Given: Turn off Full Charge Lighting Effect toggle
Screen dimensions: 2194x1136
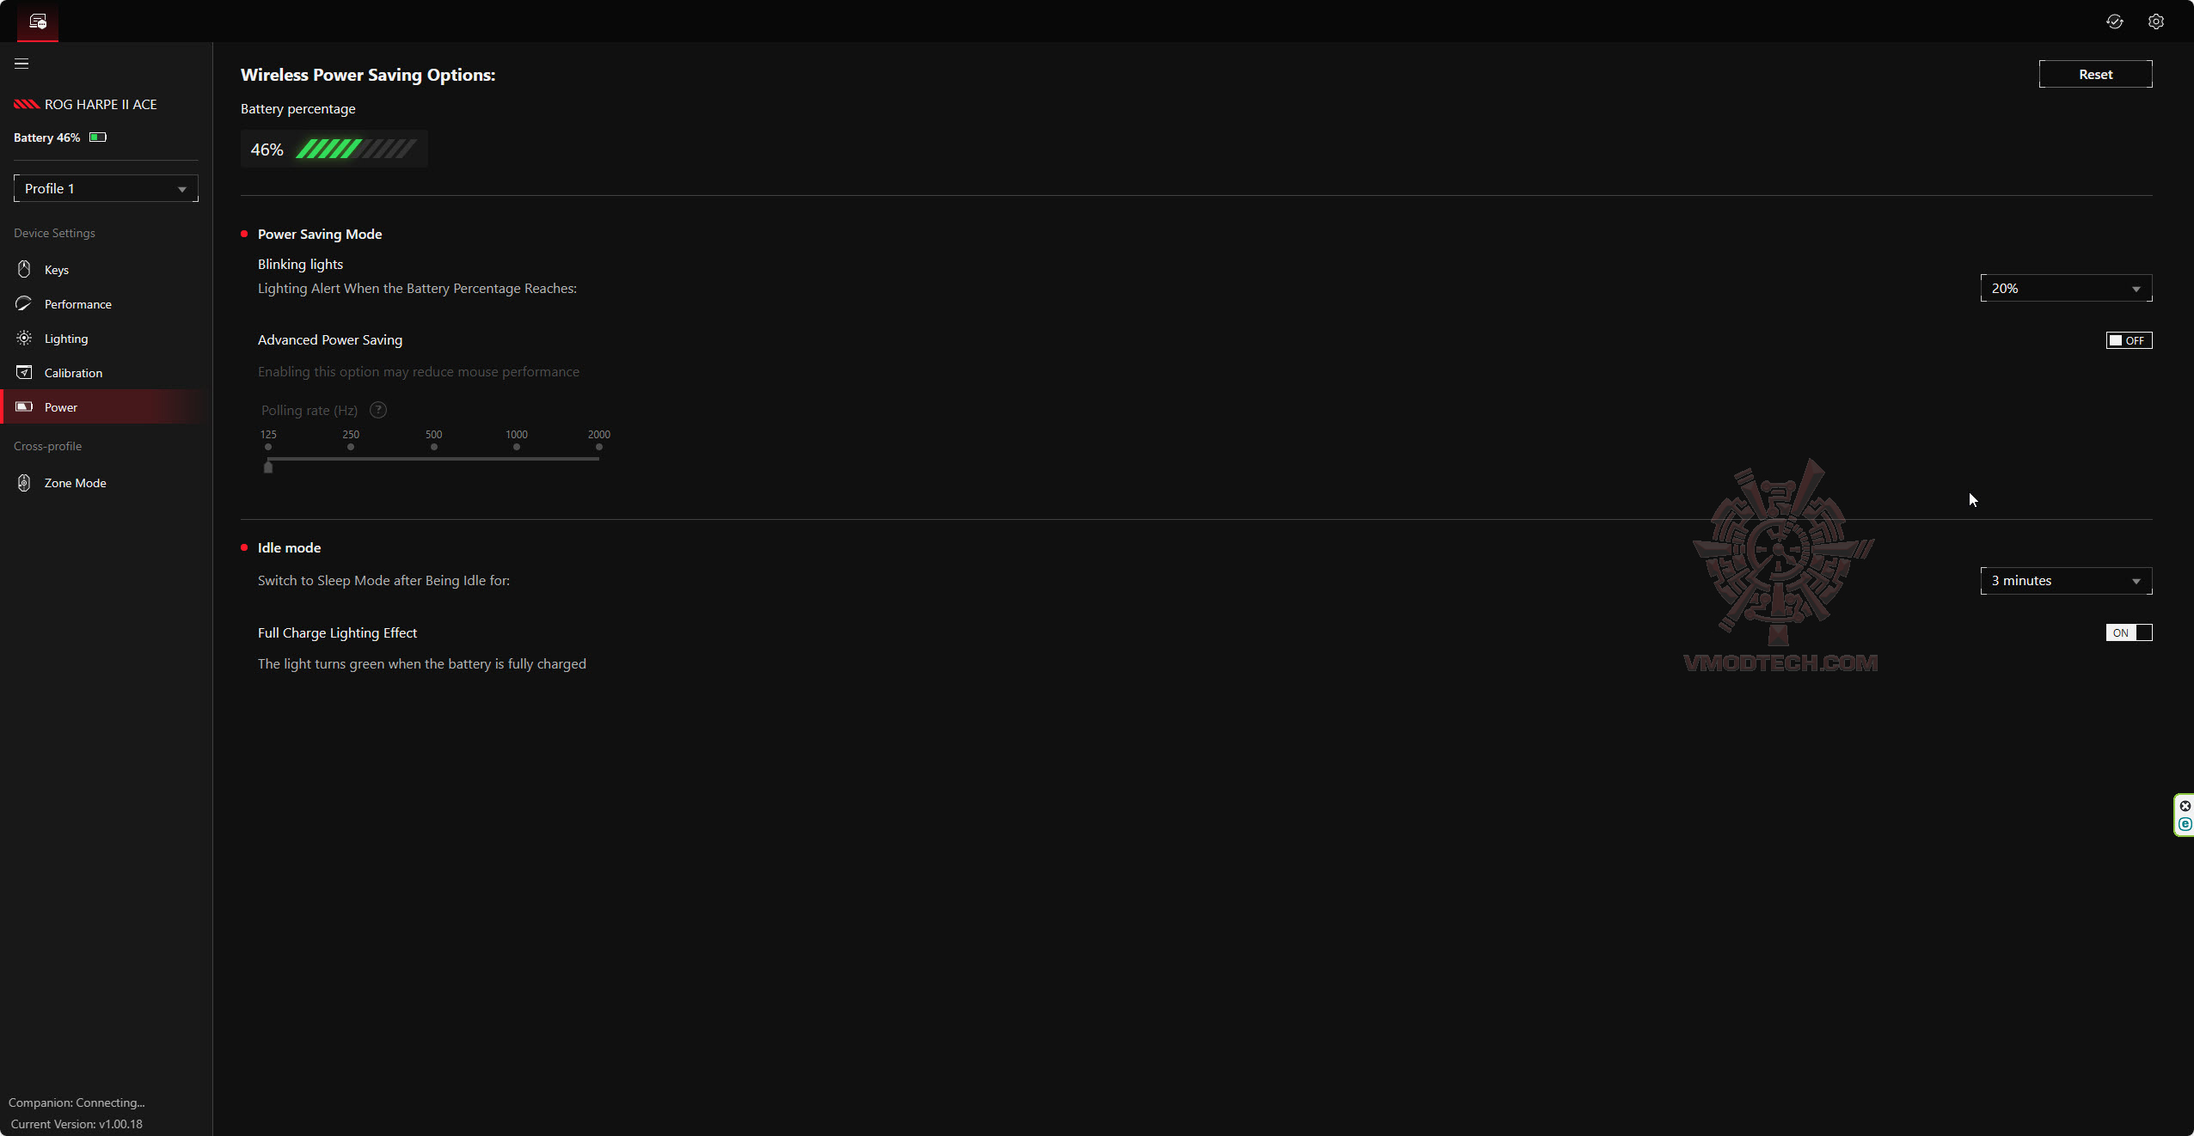Looking at the screenshot, I should (x=2129, y=633).
